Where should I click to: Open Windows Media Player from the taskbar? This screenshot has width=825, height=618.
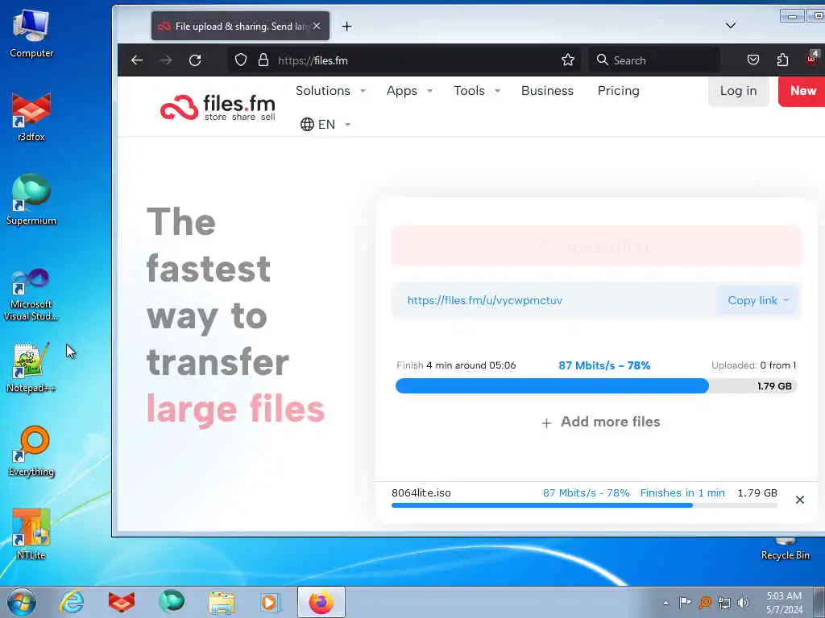click(x=271, y=602)
